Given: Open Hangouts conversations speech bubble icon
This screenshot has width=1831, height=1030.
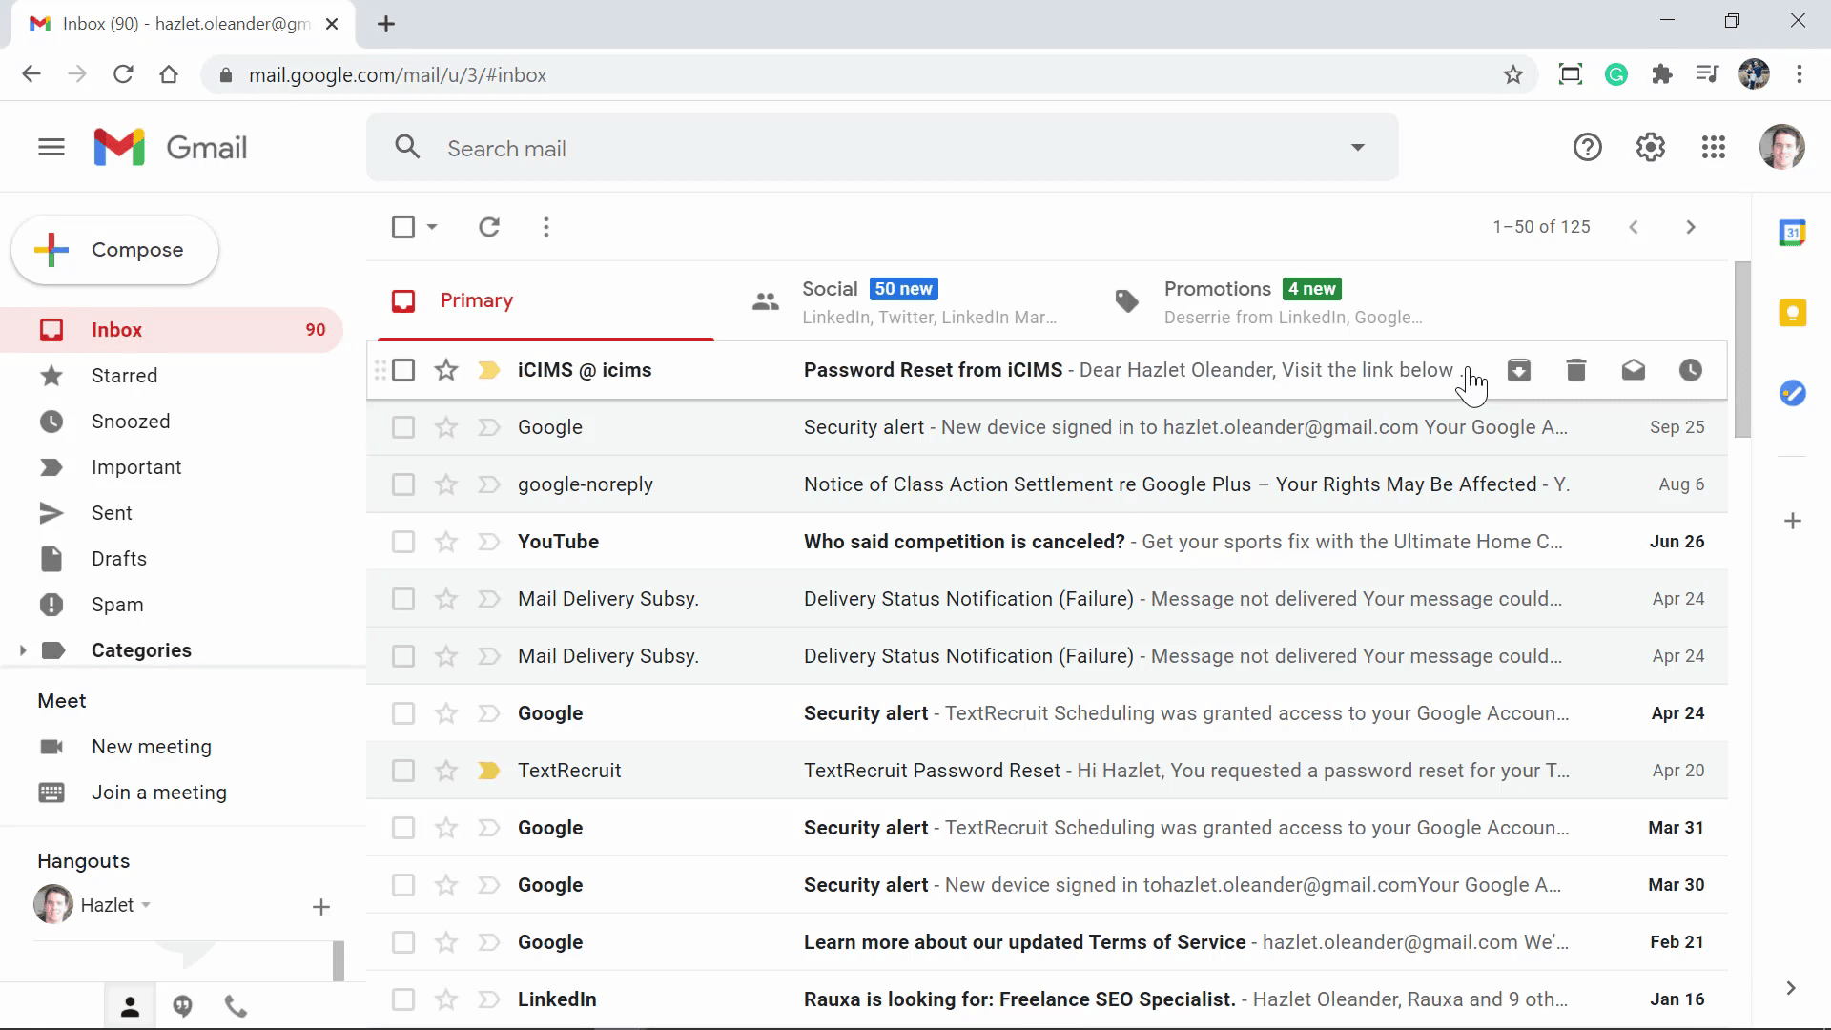Looking at the screenshot, I should 183,1006.
